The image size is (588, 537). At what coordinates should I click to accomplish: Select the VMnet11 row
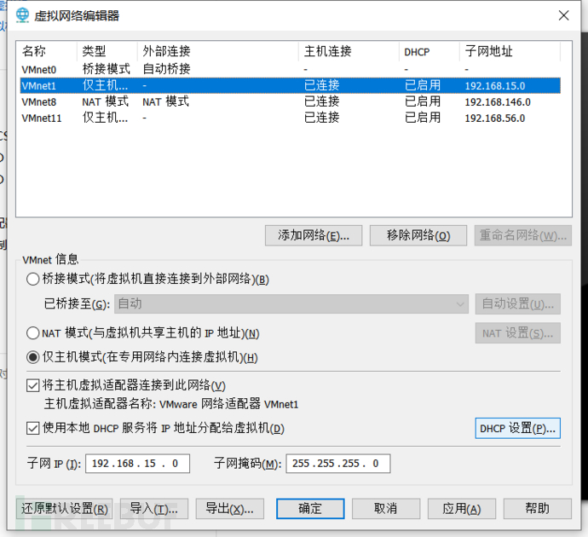pyautogui.click(x=291, y=118)
